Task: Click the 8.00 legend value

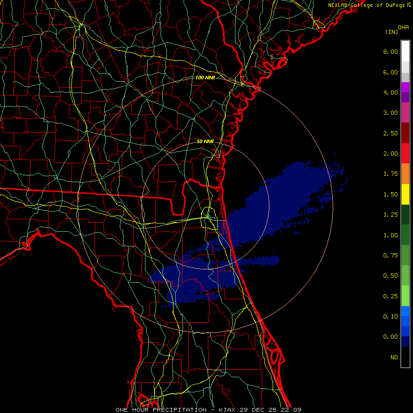Action: (x=391, y=51)
